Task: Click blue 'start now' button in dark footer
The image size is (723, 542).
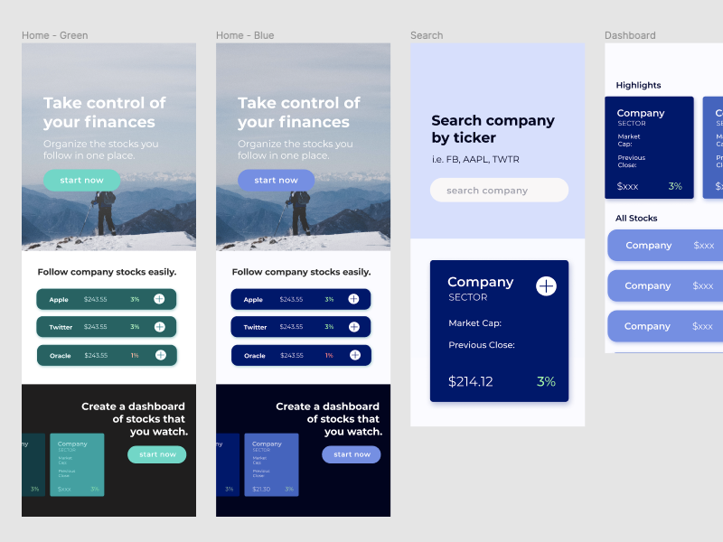Action: pos(352,454)
